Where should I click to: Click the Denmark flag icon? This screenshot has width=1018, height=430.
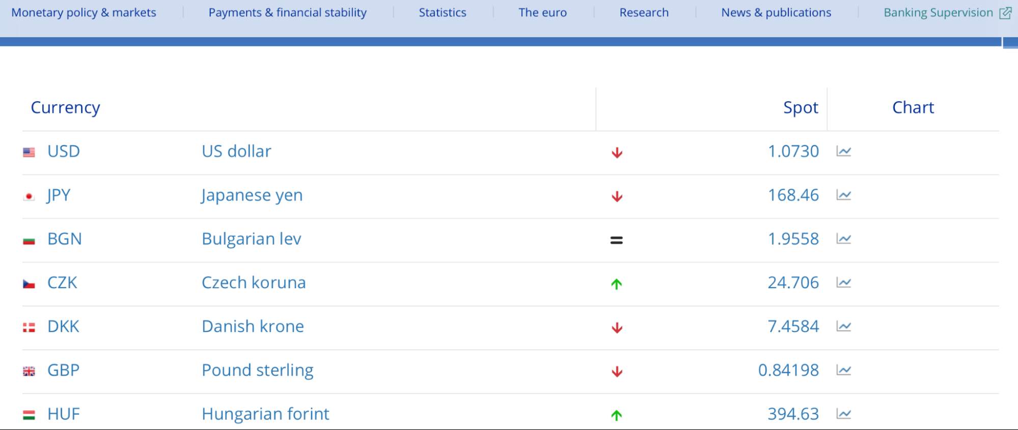click(29, 328)
